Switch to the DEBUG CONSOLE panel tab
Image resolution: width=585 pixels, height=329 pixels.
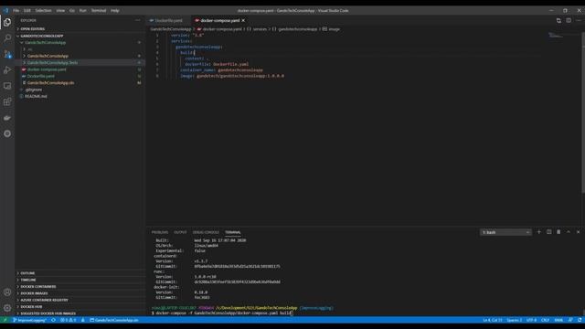tap(206, 232)
